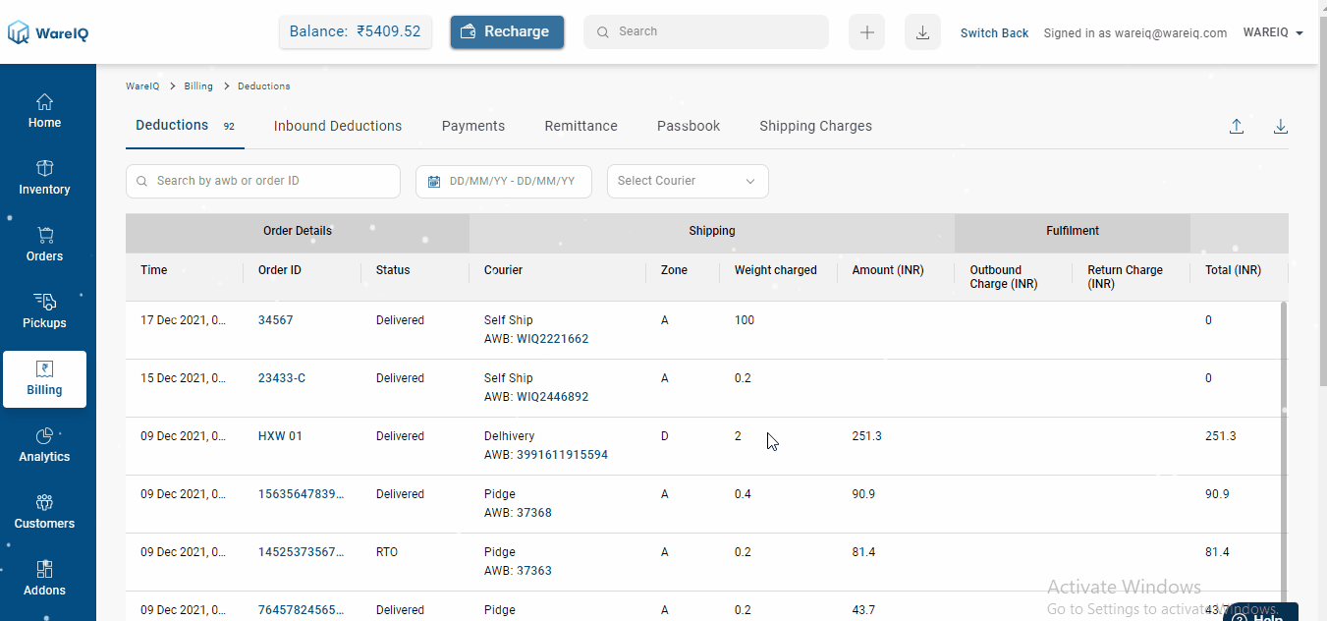This screenshot has height=621, width=1327.
Task: Switch to the Passbook tab
Action: pyautogui.click(x=689, y=126)
